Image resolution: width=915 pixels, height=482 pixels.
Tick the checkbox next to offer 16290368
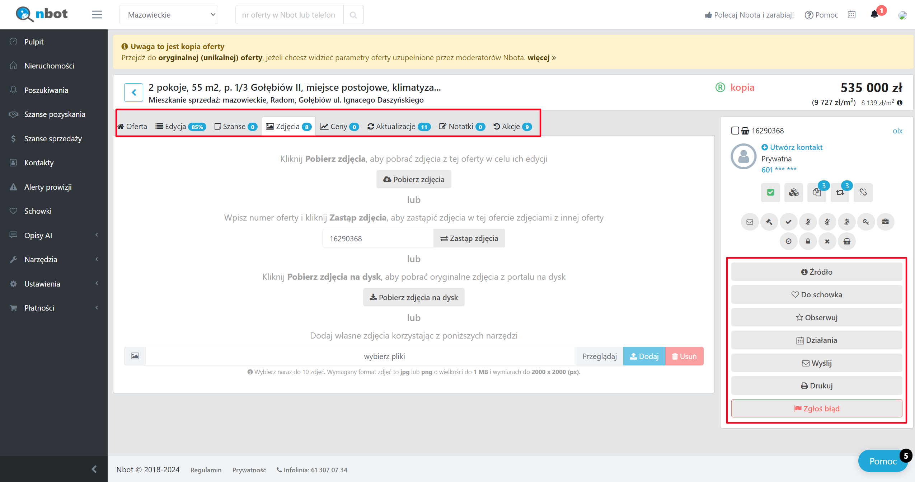(735, 131)
